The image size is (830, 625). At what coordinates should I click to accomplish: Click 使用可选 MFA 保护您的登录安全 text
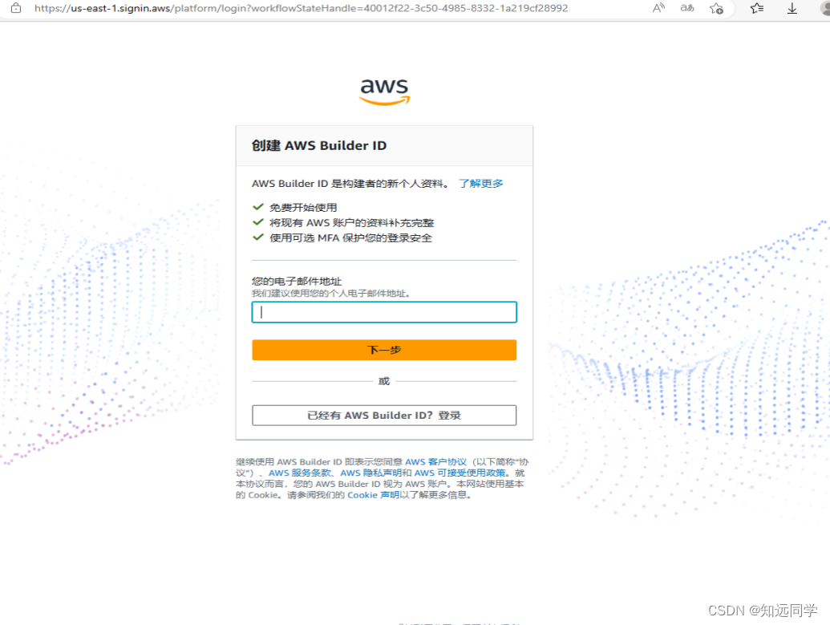350,237
